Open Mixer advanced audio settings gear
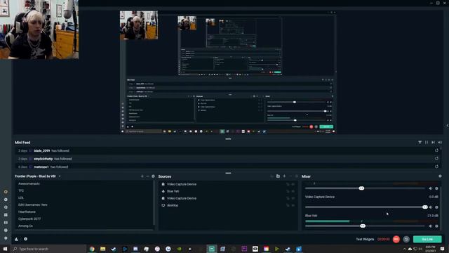This screenshot has width=449, height=253. coord(440,176)
